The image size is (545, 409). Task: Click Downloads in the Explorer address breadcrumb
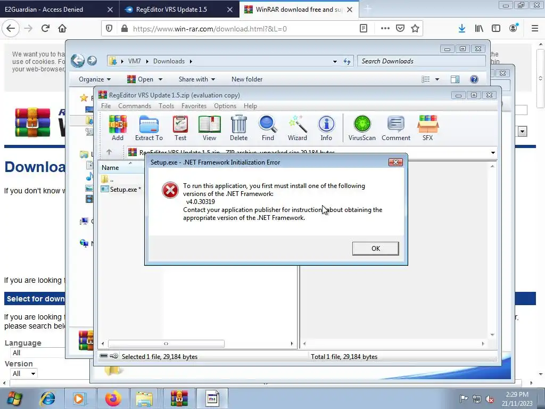point(169,61)
